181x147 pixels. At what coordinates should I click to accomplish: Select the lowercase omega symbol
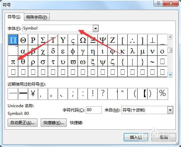[x=83, y=61]
